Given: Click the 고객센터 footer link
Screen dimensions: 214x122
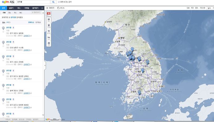Looking at the screenshot, I should point(29,120).
